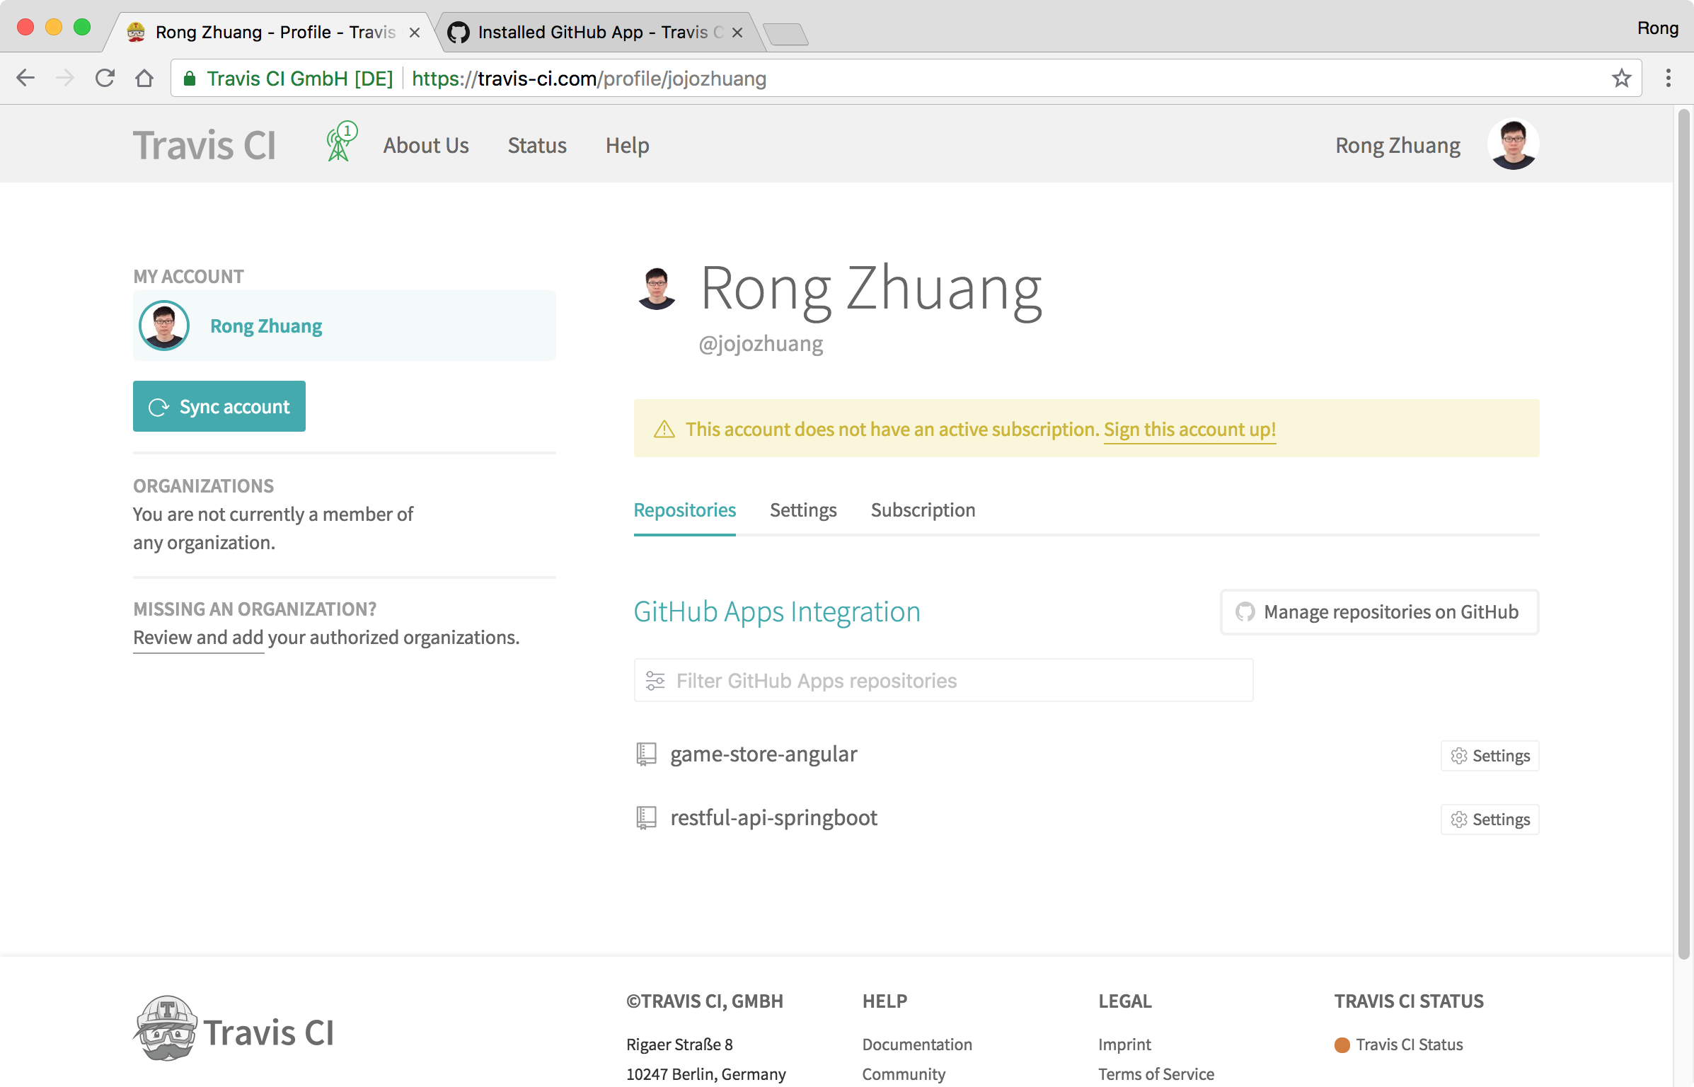Click the warning triangle icon in banner

coord(664,429)
